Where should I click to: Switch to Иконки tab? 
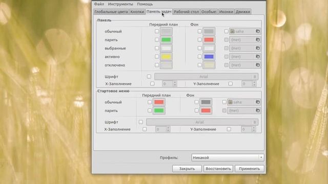(226, 12)
